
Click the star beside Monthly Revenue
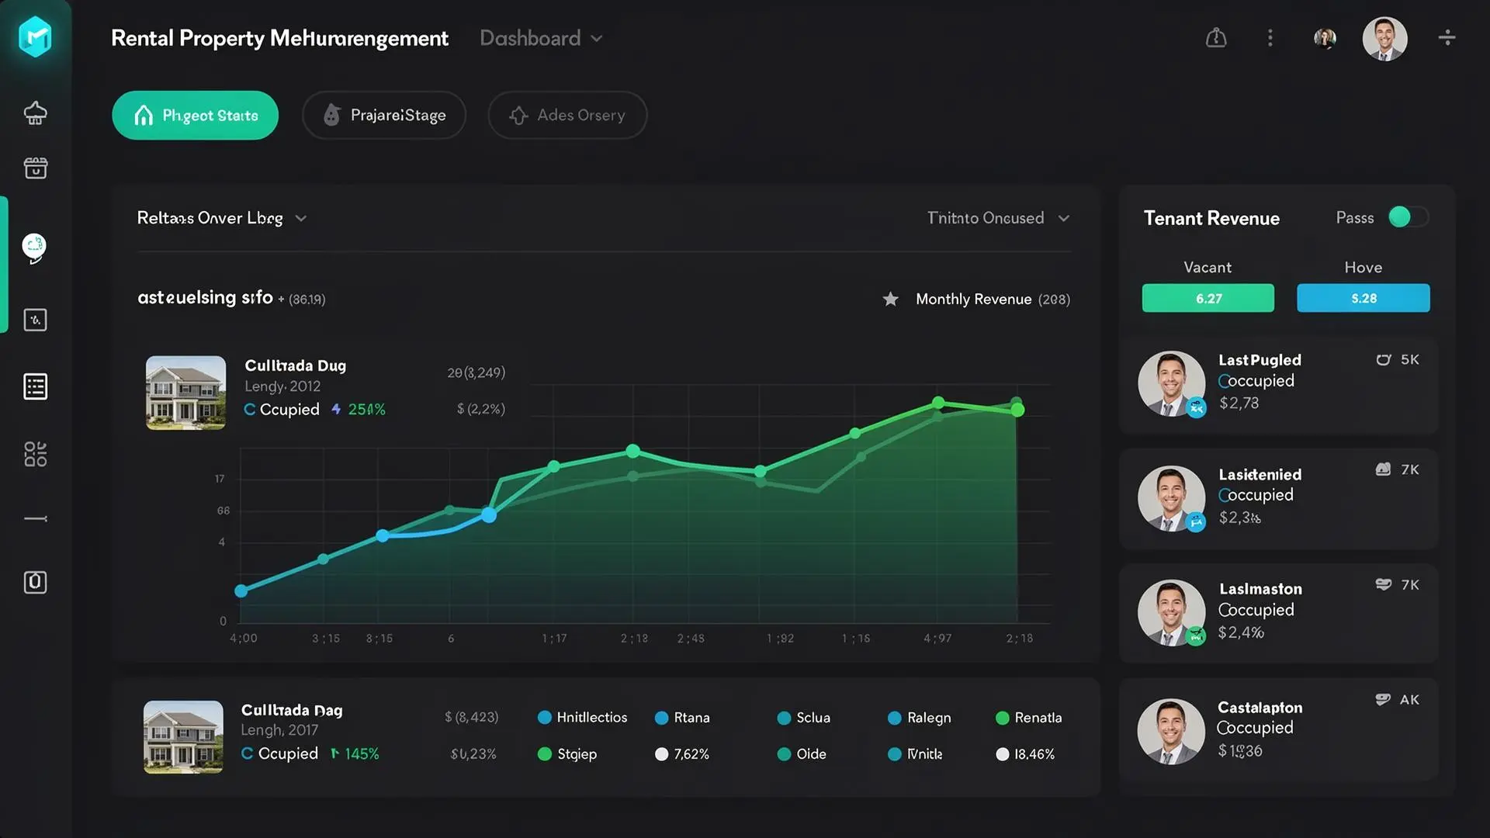[x=890, y=299]
